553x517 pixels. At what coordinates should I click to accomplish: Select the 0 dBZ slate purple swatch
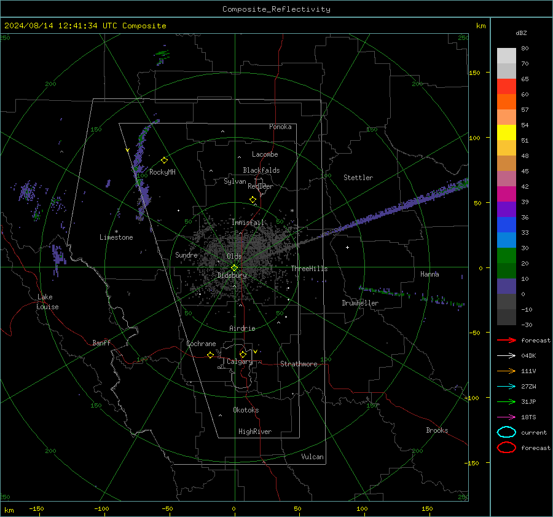506,286
